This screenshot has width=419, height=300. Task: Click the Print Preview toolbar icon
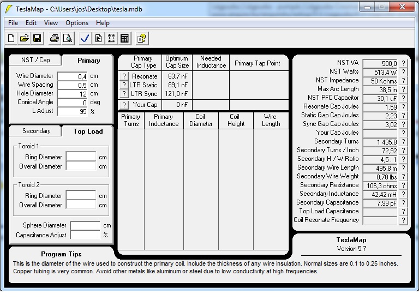click(x=68, y=39)
